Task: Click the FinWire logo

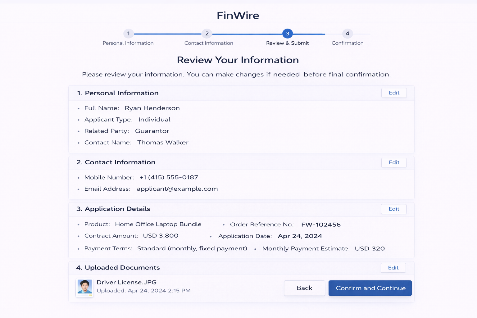Action: tap(238, 15)
